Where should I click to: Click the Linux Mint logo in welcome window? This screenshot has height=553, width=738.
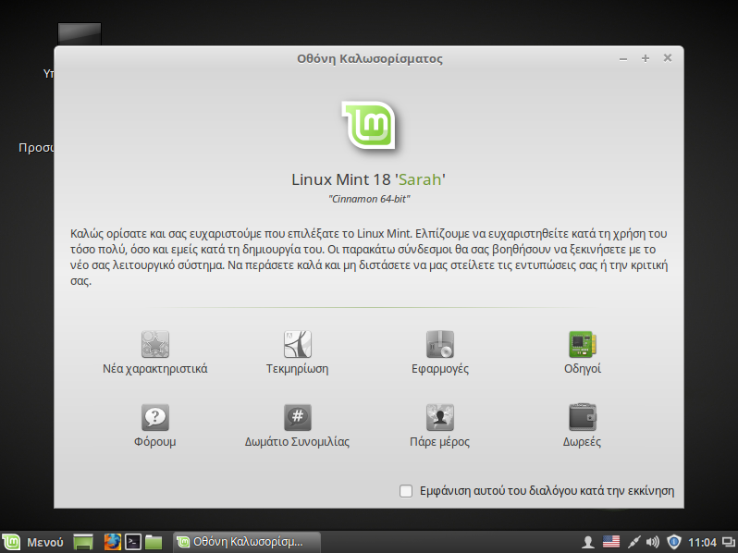pyautogui.click(x=368, y=125)
